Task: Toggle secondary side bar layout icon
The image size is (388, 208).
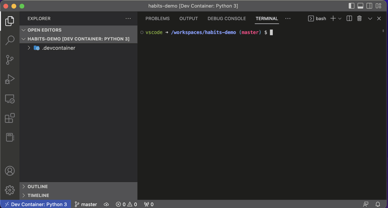Action: pos(369,6)
